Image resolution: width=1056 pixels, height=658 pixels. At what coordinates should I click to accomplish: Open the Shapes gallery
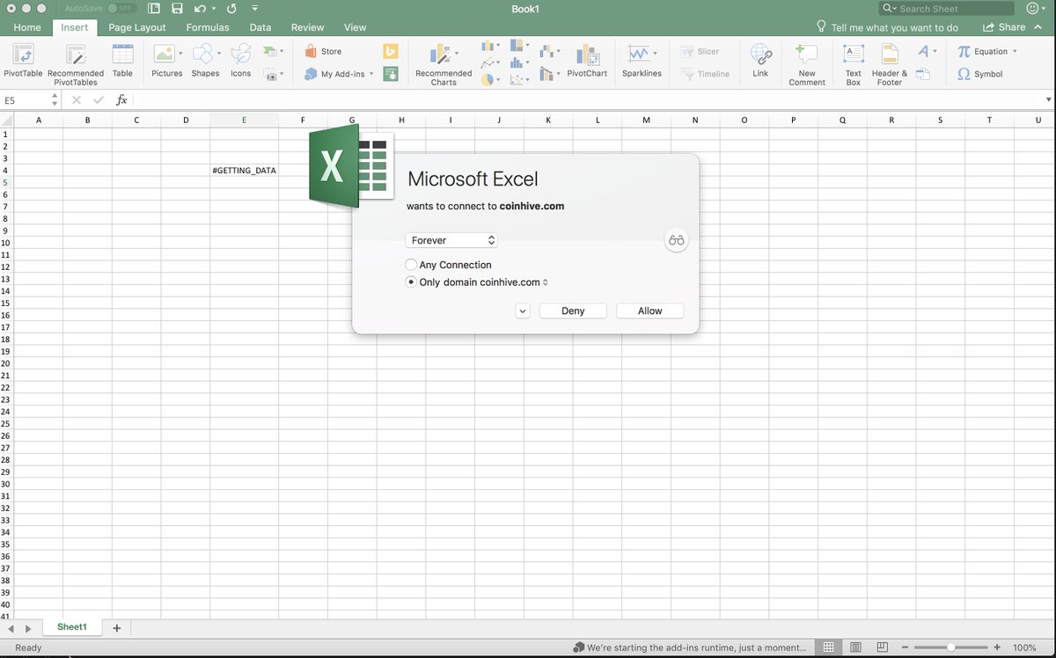click(205, 62)
